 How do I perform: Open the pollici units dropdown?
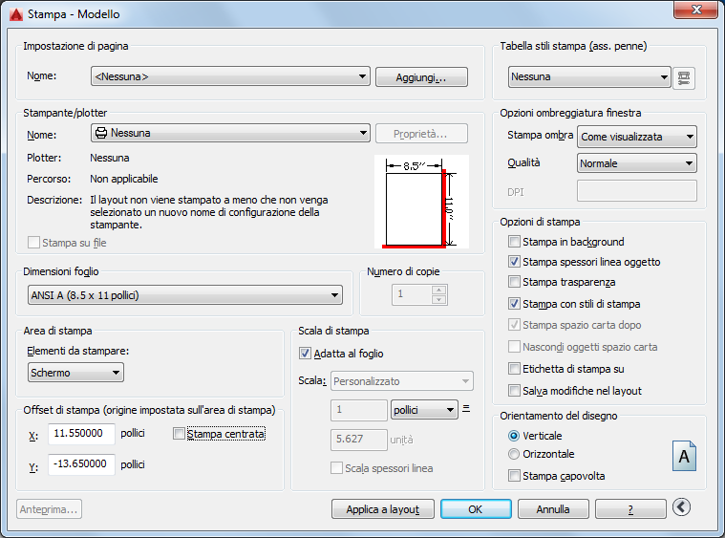coord(424,410)
